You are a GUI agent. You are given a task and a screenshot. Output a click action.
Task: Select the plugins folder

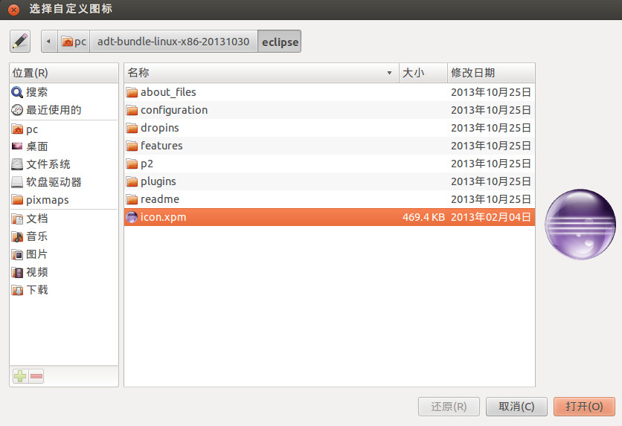click(x=330, y=181)
